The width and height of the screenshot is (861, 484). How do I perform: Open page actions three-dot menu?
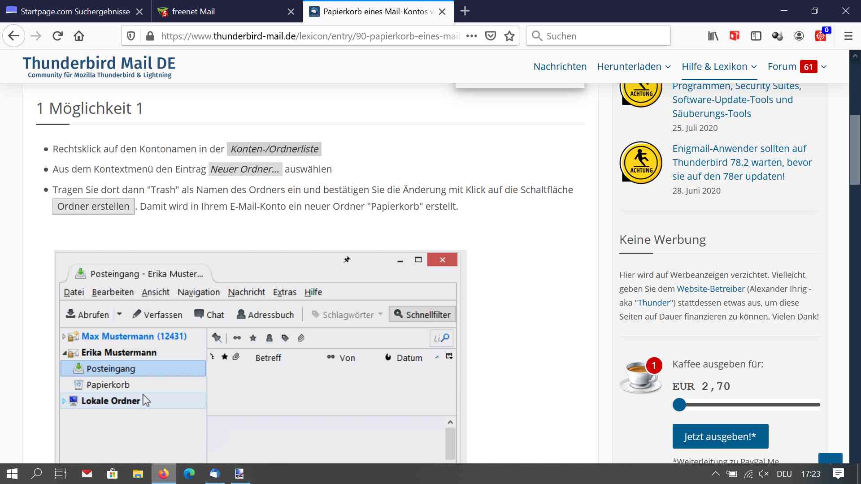(x=472, y=36)
